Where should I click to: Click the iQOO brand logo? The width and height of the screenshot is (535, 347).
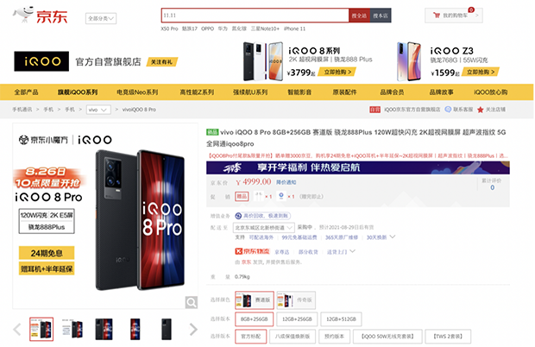click(x=41, y=61)
